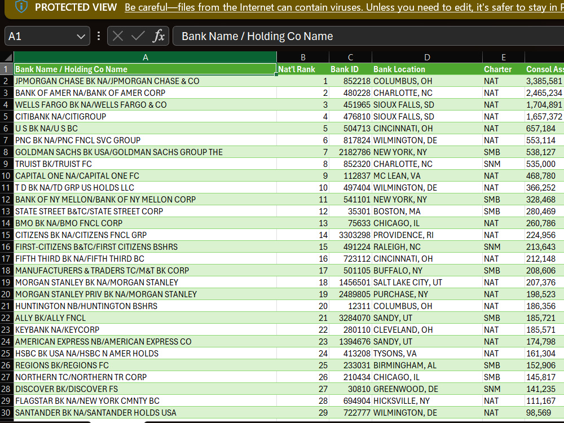564x423 pixels.
Task: Select cell 'JPMORGAN CHASE BK NA/JPMORGAN CHASE & CO'
Action: tap(146, 81)
